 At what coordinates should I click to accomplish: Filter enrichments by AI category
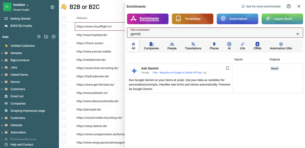point(229,46)
